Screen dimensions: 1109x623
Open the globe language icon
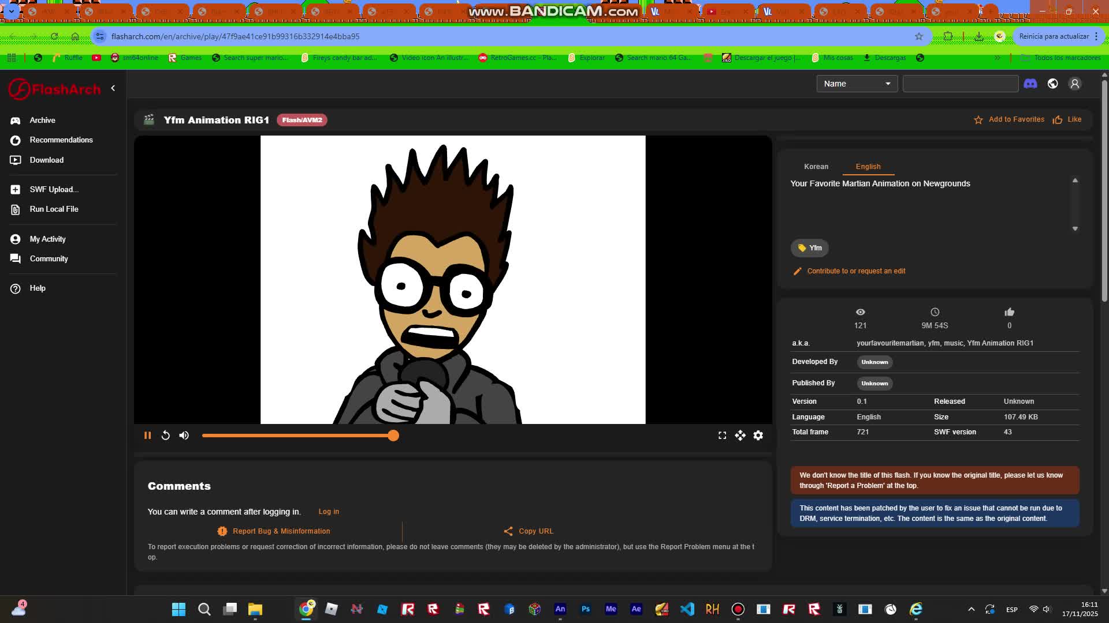1052,84
